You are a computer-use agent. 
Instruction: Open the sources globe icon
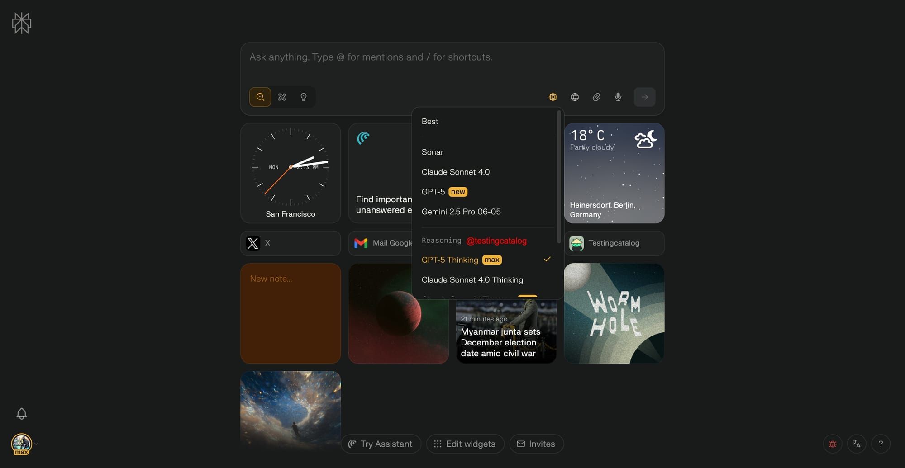click(x=575, y=97)
